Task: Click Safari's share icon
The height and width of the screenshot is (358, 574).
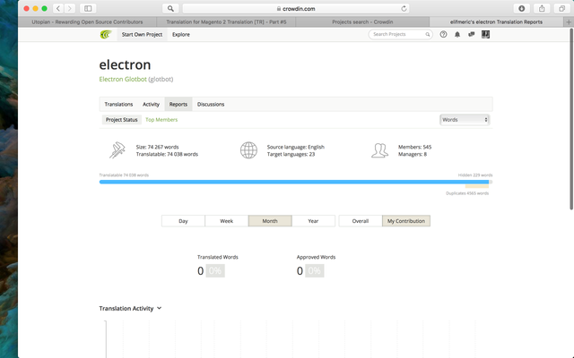Action: coord(542,8)
